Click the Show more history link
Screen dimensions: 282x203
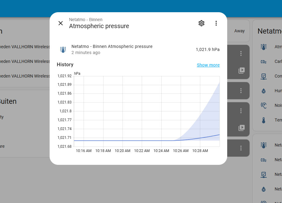(x=208, y=65)
